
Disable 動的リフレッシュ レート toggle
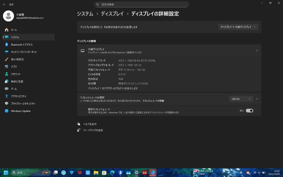[x=249, y=111]
